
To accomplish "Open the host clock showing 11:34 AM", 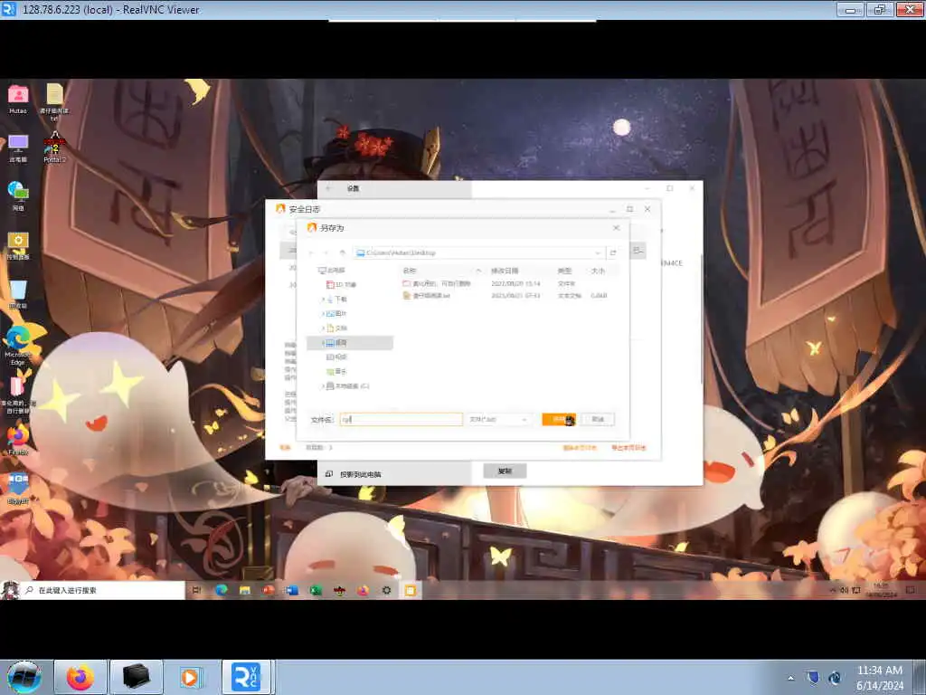I will [879, 677].
